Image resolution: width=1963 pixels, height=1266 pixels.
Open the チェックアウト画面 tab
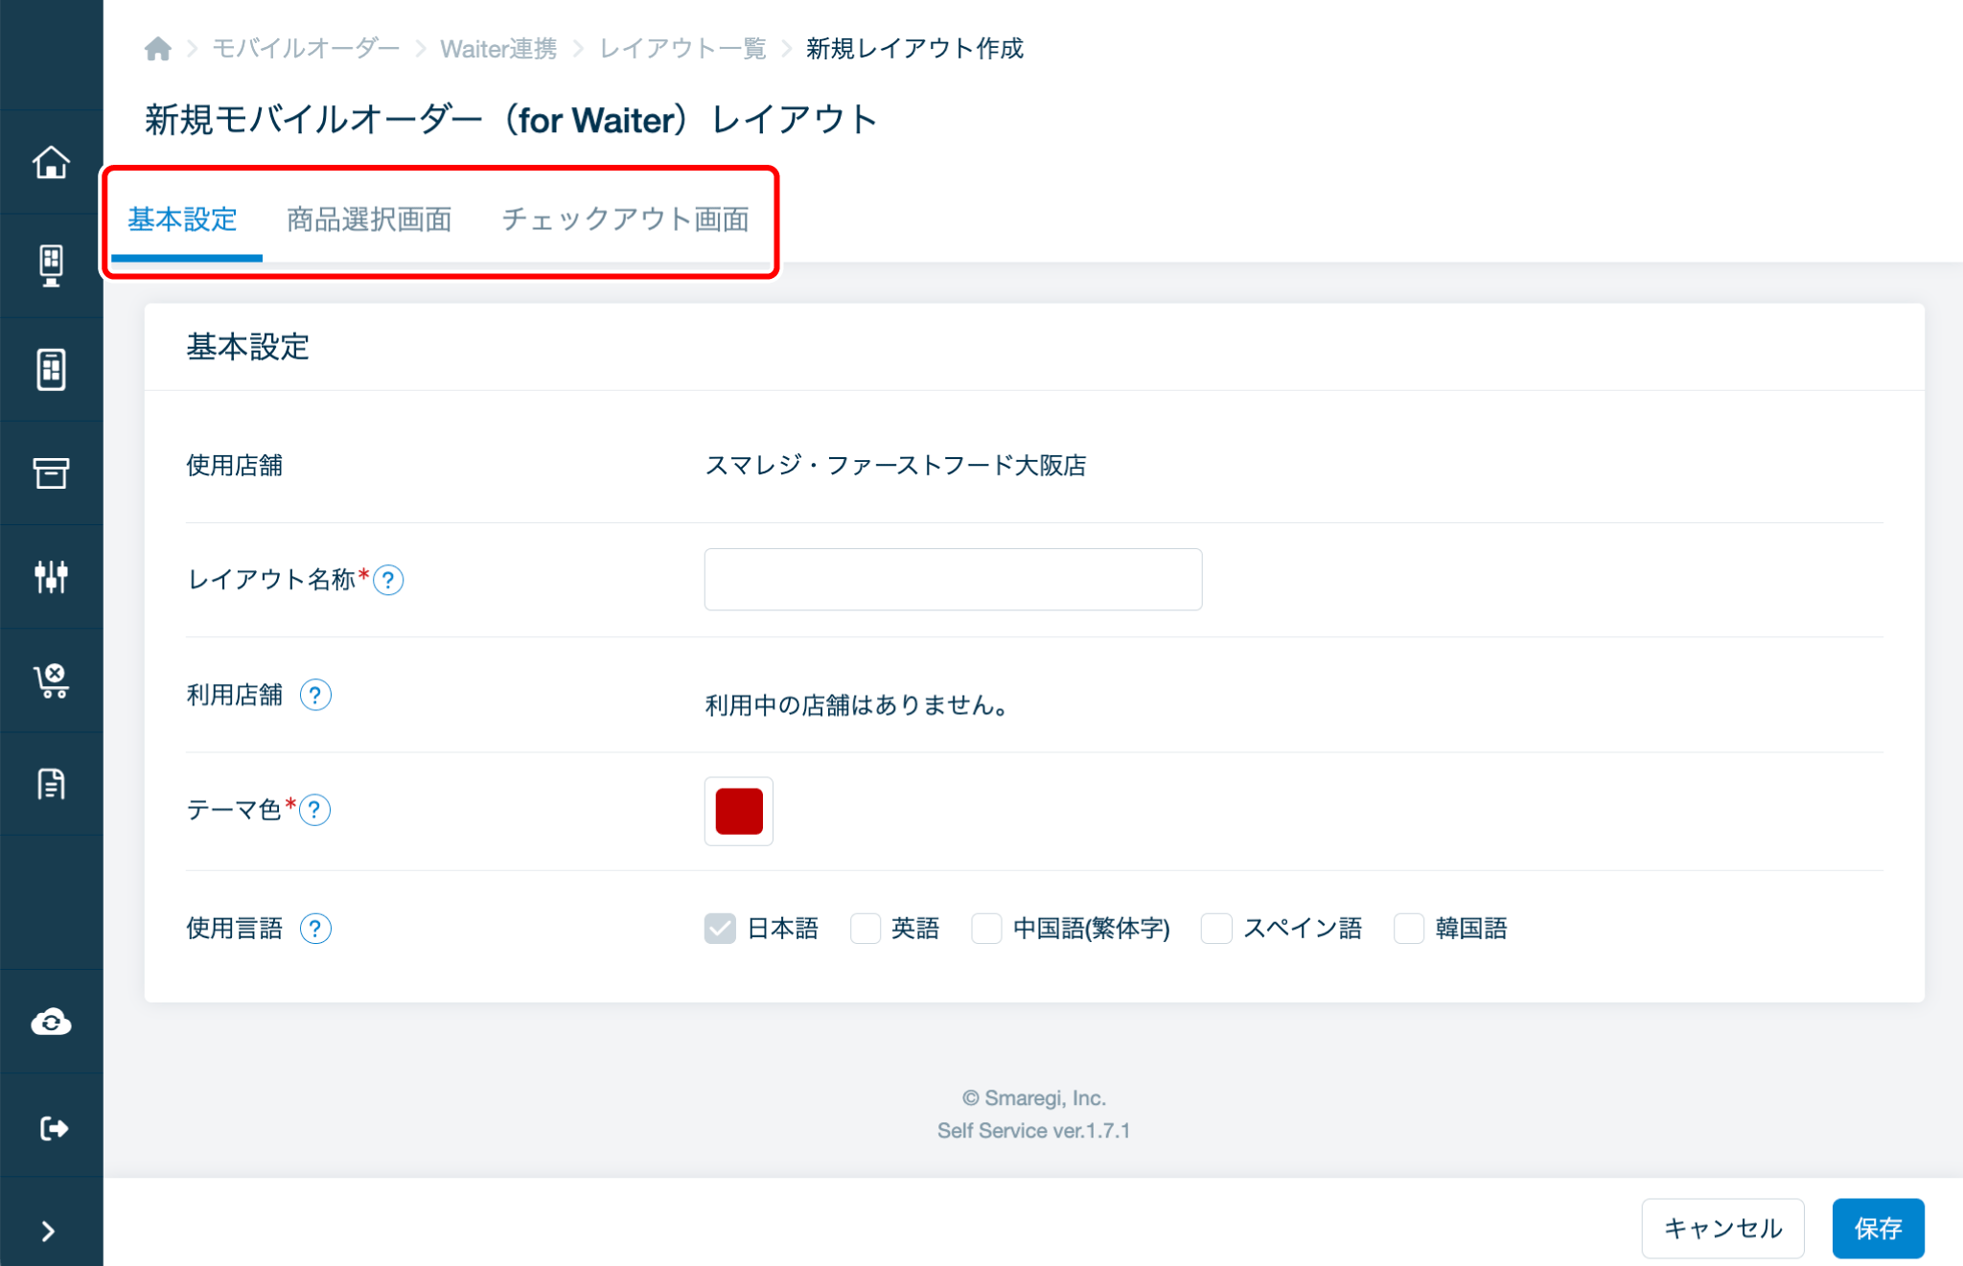[625, 219]
